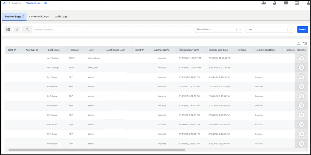Expand the blue More button menu
The image size is (311, 155).
pos(303,30)
